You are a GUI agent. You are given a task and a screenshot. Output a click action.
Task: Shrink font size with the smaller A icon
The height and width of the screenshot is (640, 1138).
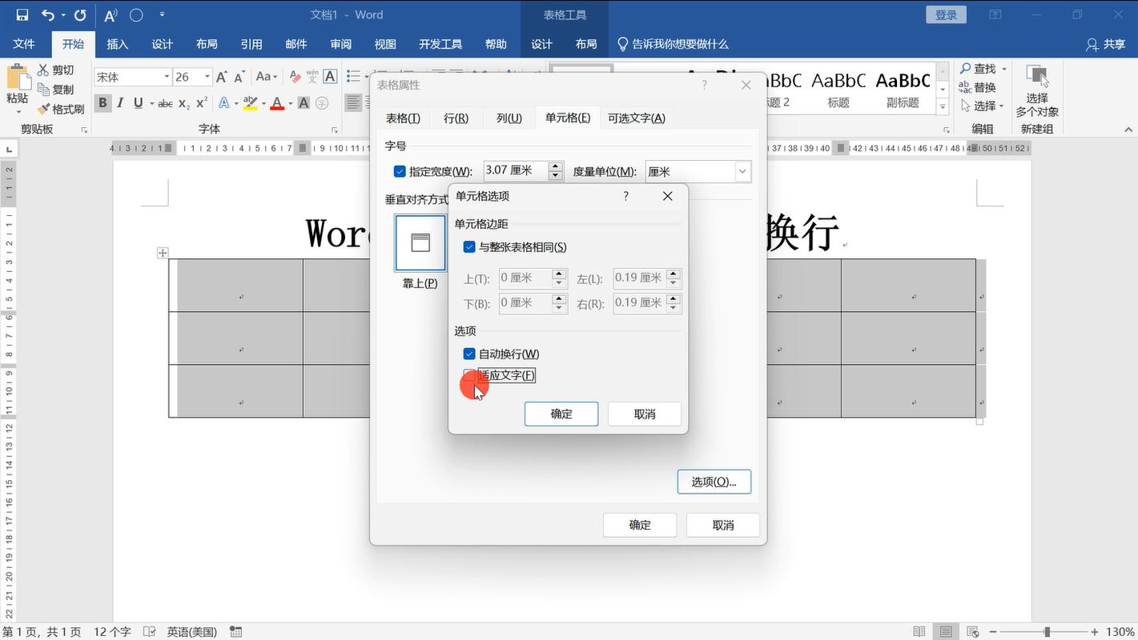239,77
